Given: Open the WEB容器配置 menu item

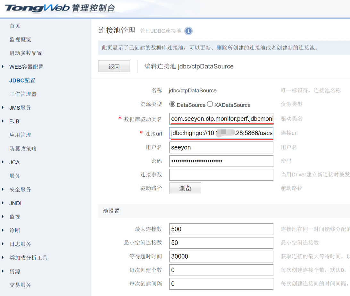Looking at the screenshot, I should point(26,67).
